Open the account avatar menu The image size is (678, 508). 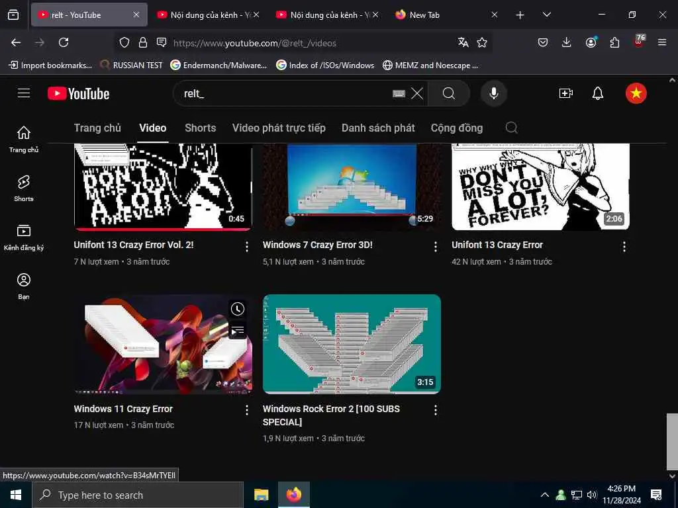click(636, 93)
